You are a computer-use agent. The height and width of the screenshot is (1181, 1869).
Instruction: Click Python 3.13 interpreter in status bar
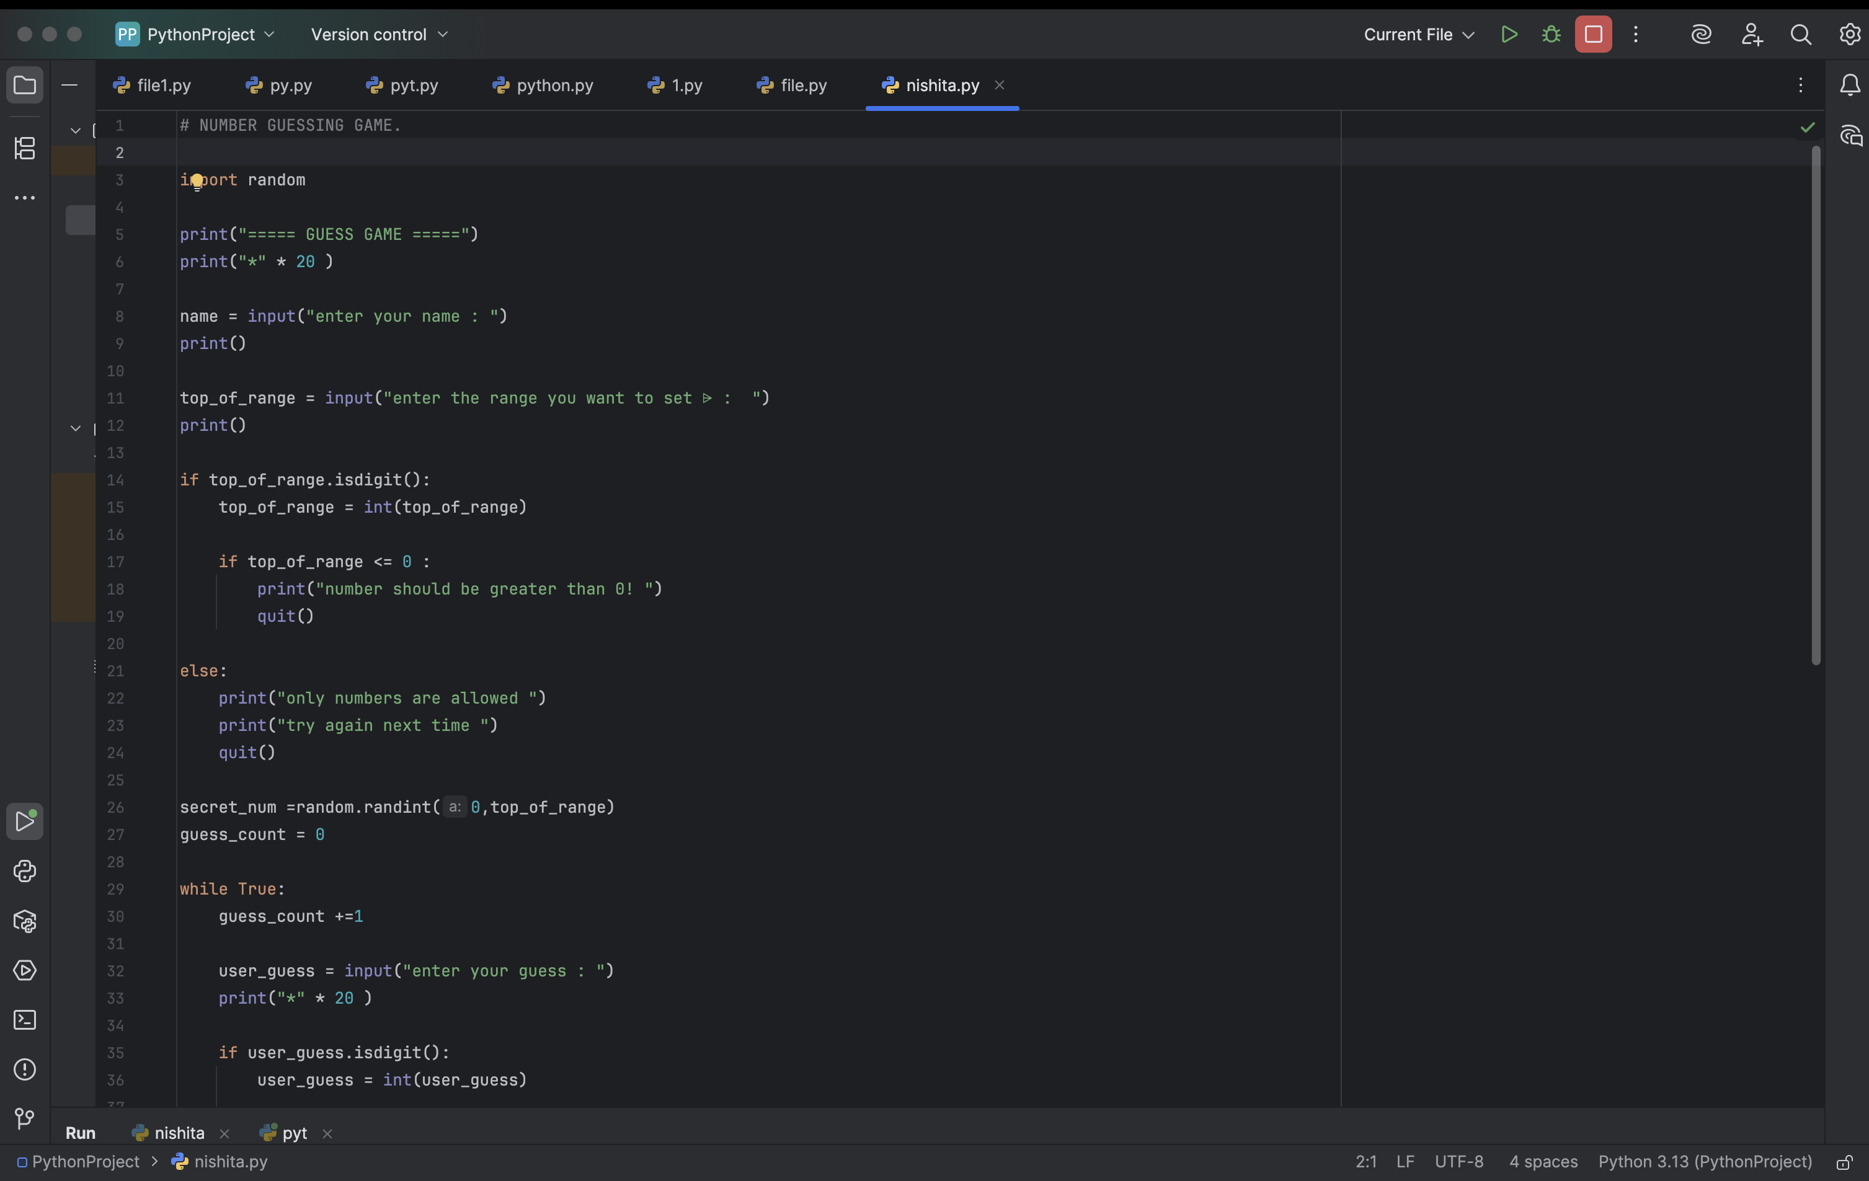click(1705, 1162)
